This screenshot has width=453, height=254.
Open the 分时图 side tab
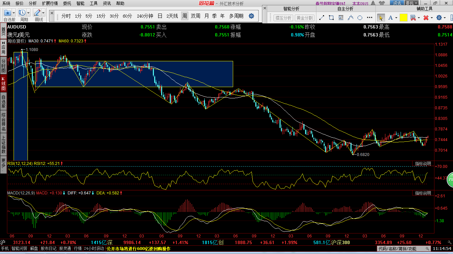3,66
